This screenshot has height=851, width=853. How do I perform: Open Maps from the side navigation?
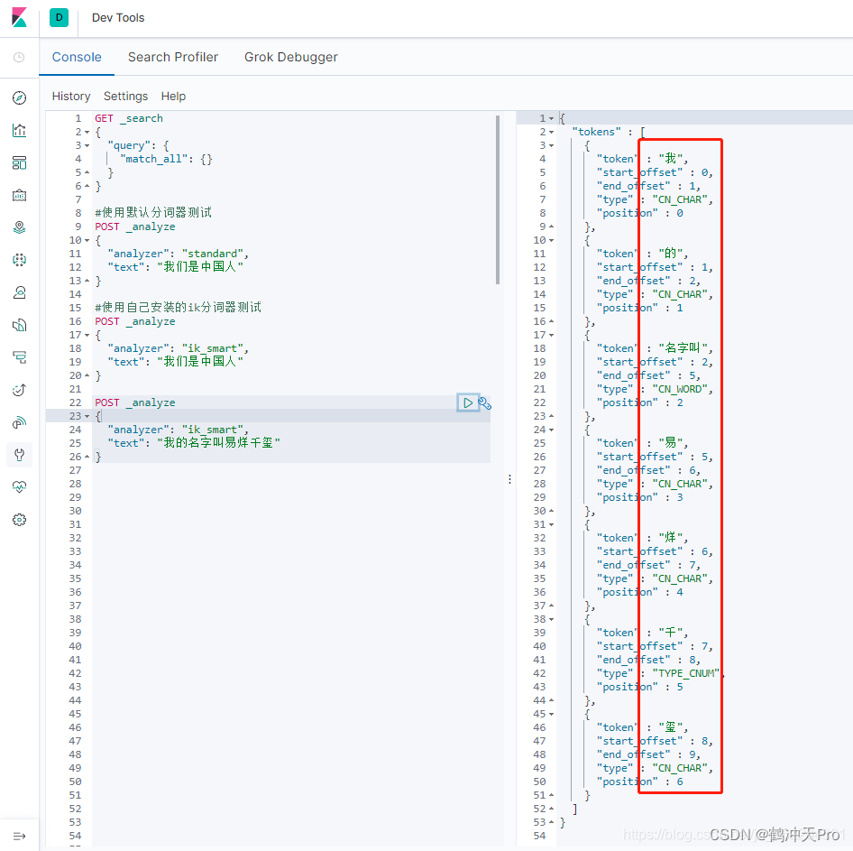19,227
